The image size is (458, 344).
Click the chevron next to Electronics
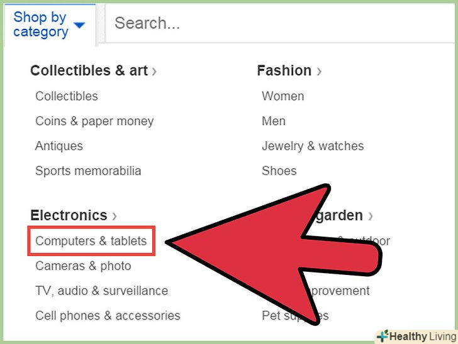pos(114,216)
